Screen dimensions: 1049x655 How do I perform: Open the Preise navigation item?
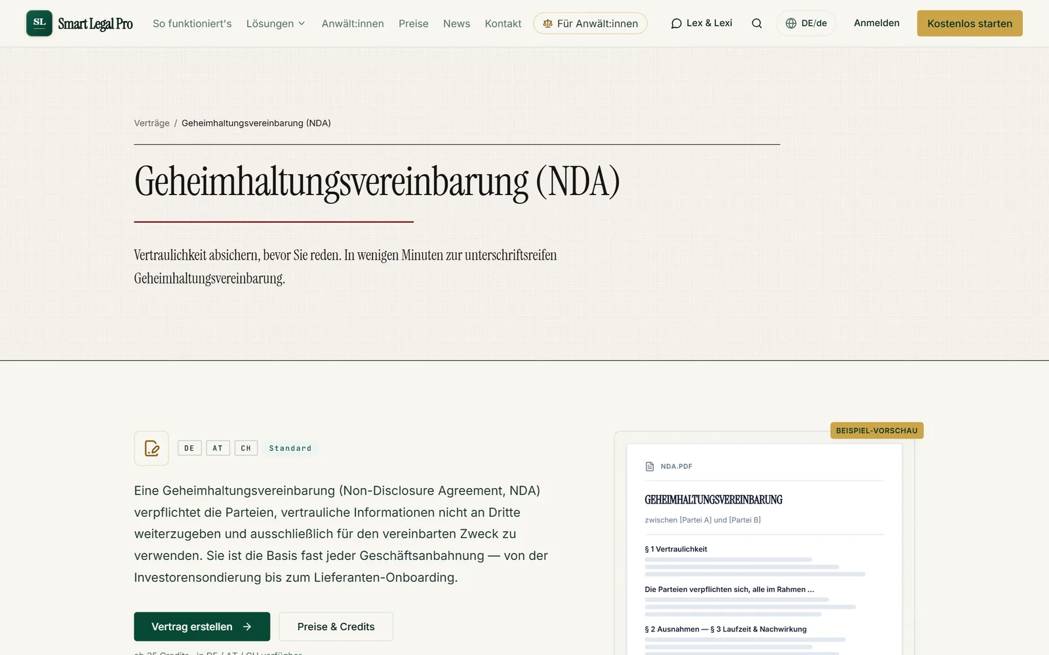click(414, 24)
